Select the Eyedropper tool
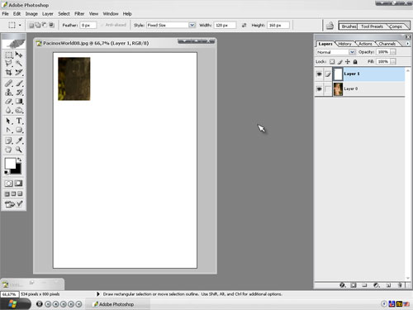Image resolution: width=413 pixels, height=310 pixels. tap(19, 141)
